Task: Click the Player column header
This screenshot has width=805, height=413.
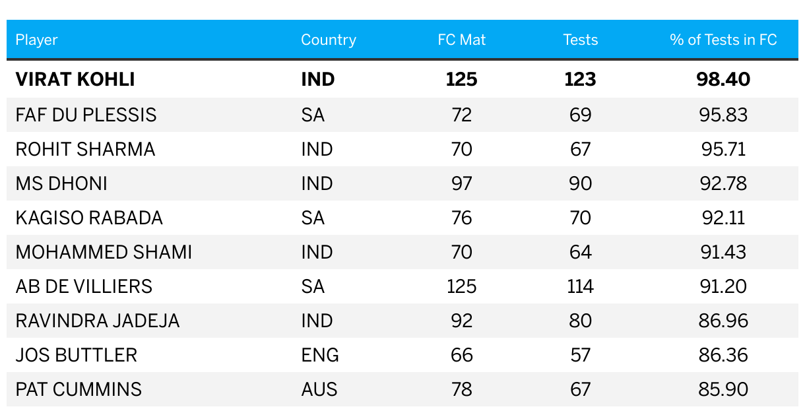Action: tap(37, 40)
